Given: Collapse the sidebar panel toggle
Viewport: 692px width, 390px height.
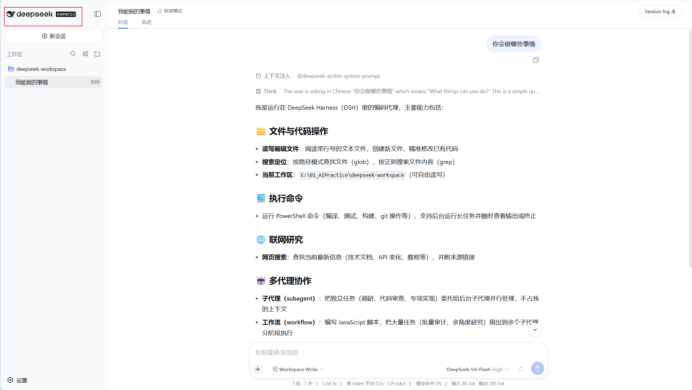Looking at the screenshot, I should [x=98, y=14].
